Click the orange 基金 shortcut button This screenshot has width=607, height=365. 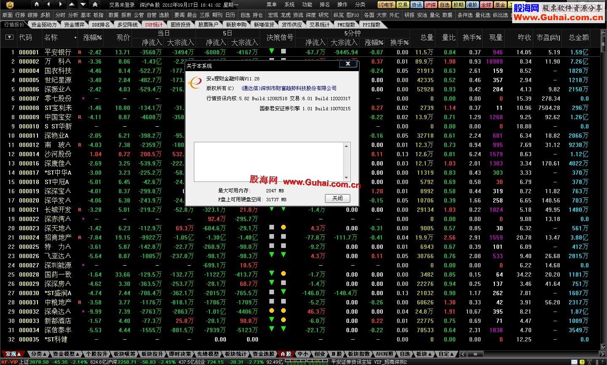coord(500,5)
